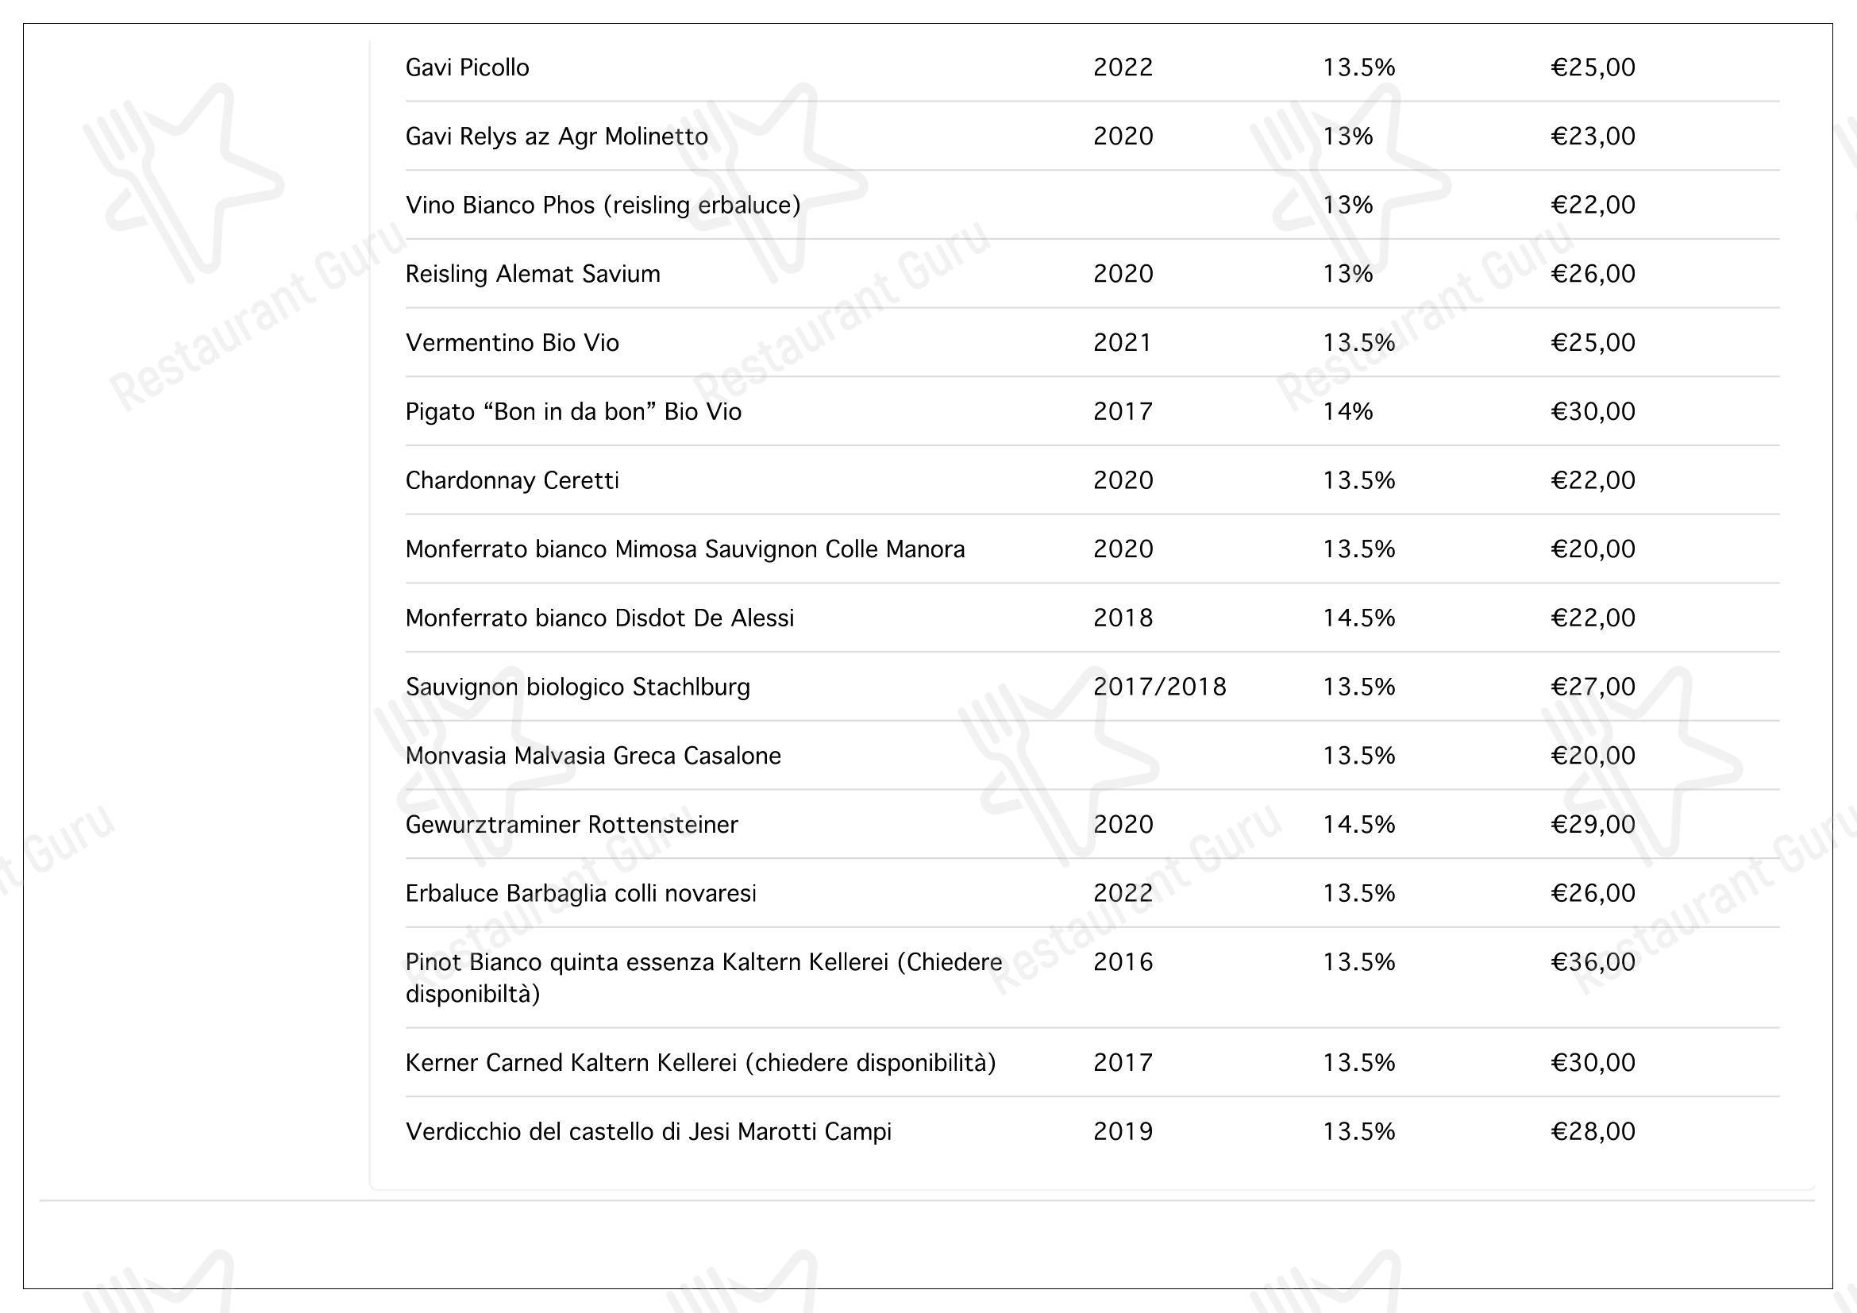Screen dimensions: 1857x1313
Task: Select the Vermentino Bio Vio 2021 vintage
Action: (1122, 342)
